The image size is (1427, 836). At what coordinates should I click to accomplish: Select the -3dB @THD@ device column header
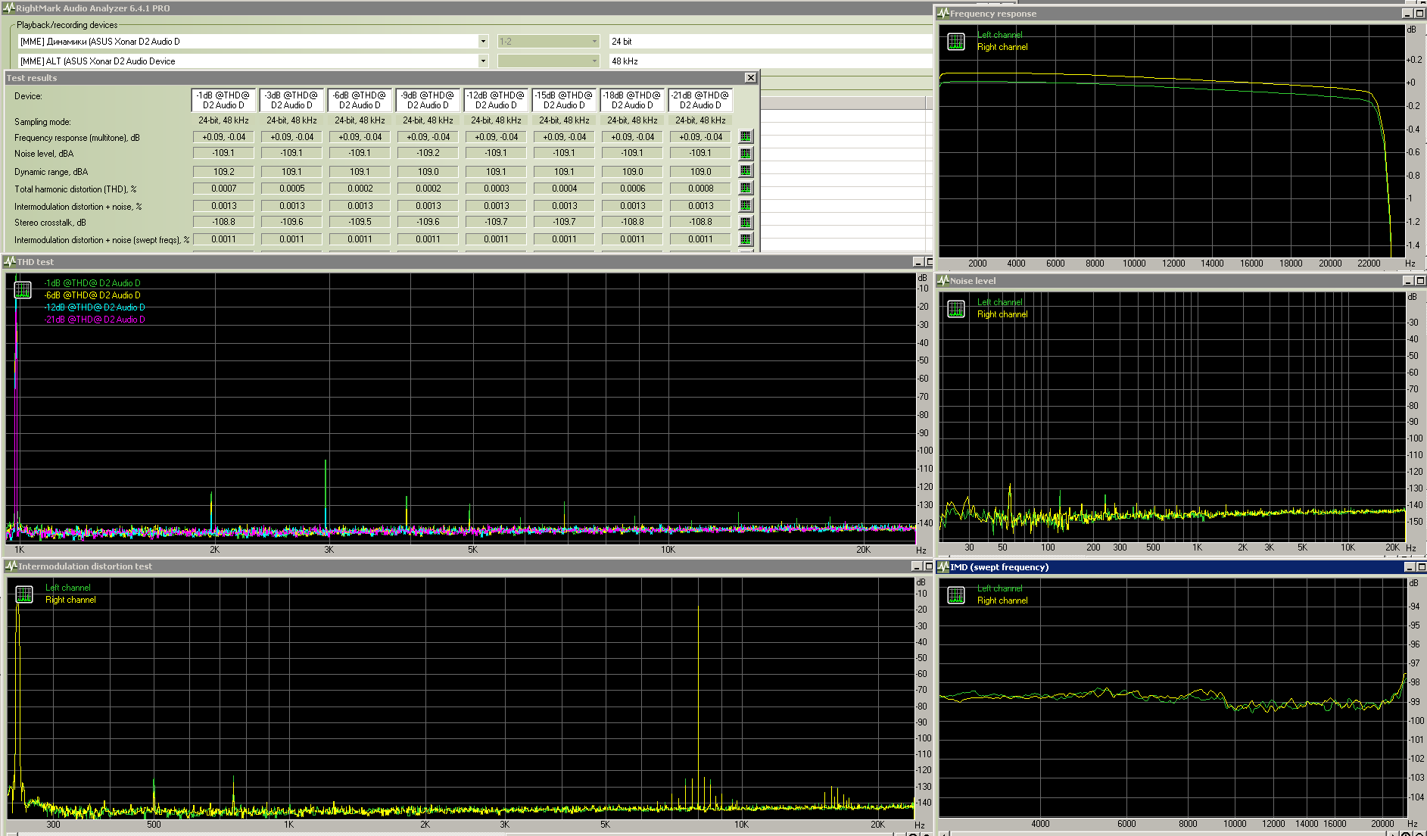pyautogui.click(x=291, y=100)
